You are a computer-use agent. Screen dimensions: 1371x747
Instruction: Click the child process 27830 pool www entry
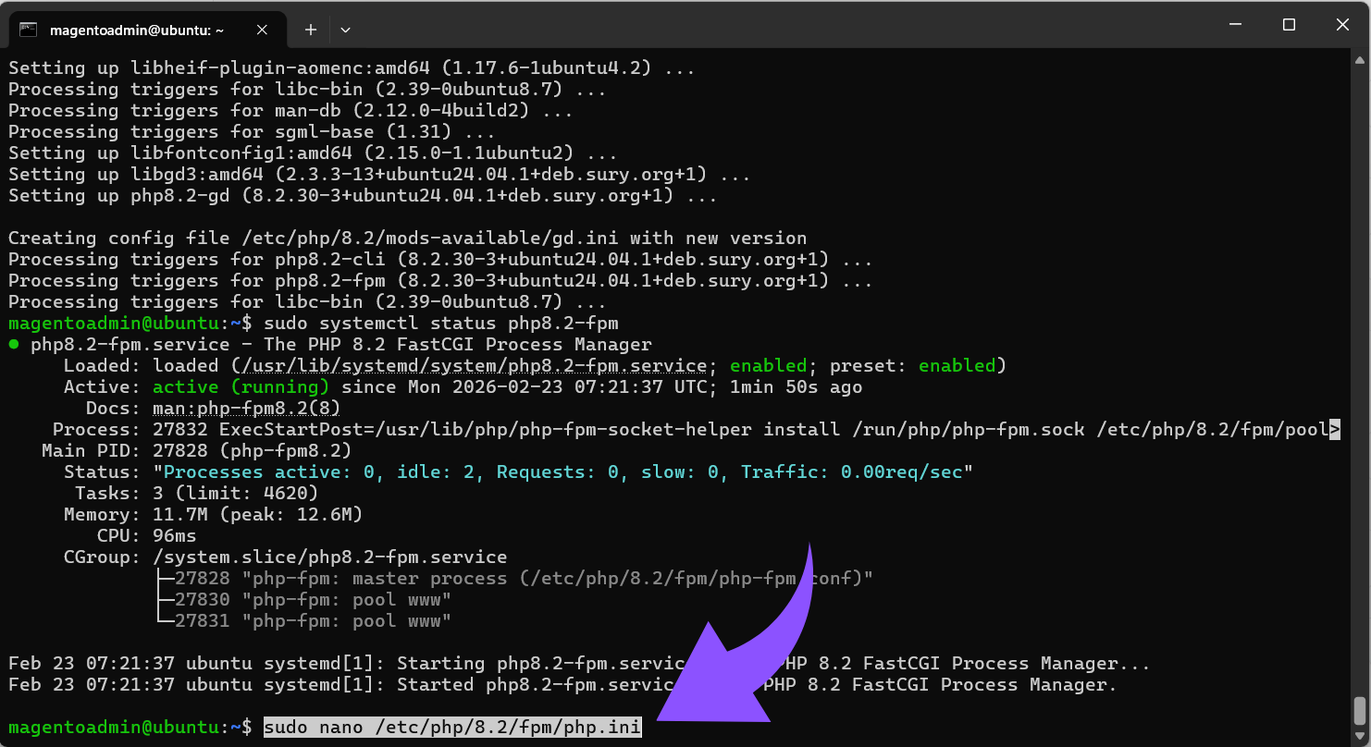point(305,599)
